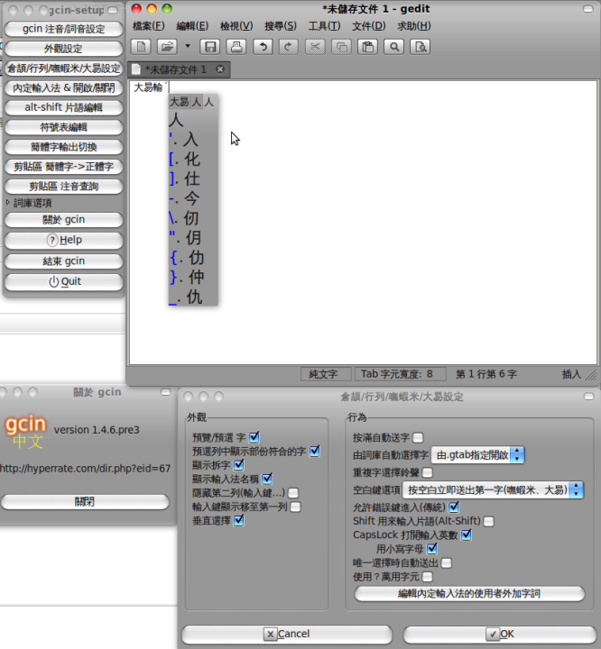Enable the 按滿自動送字 checkbox

pos(418,438)
